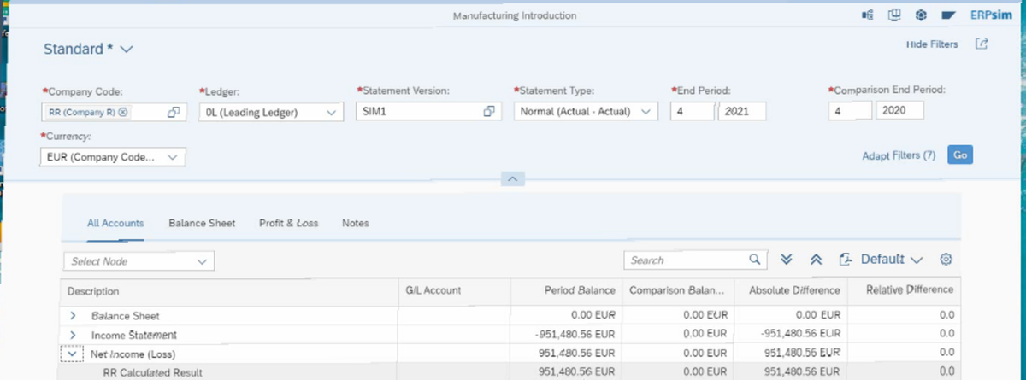Click the share icon beside Hide Filters

click(982, 44)
